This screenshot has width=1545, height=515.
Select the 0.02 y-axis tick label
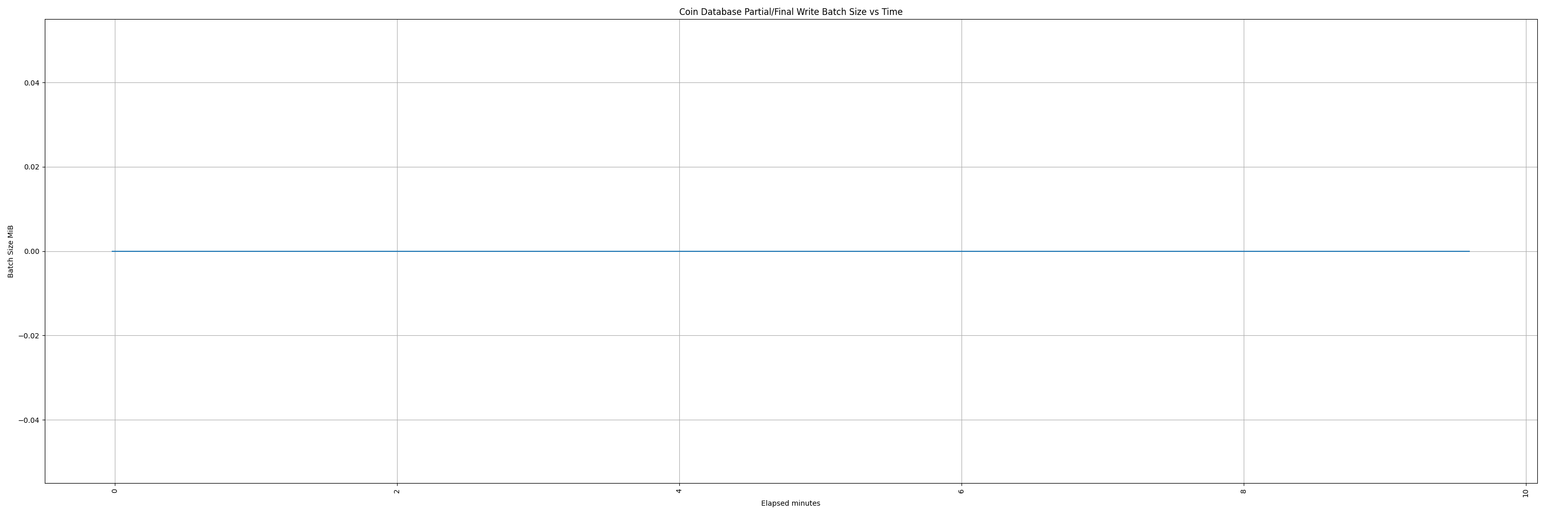tap(31, 167)
